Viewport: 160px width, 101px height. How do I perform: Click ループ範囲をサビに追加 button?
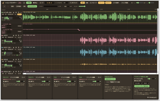113,82
